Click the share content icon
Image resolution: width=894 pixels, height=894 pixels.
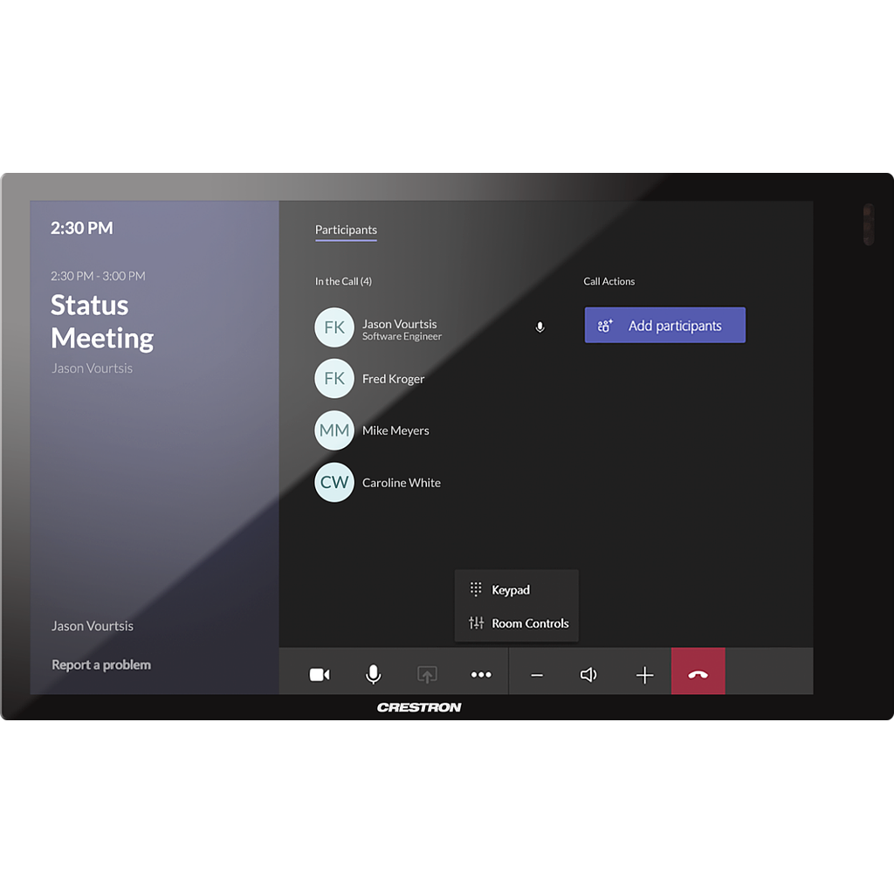tap(427, 675)
